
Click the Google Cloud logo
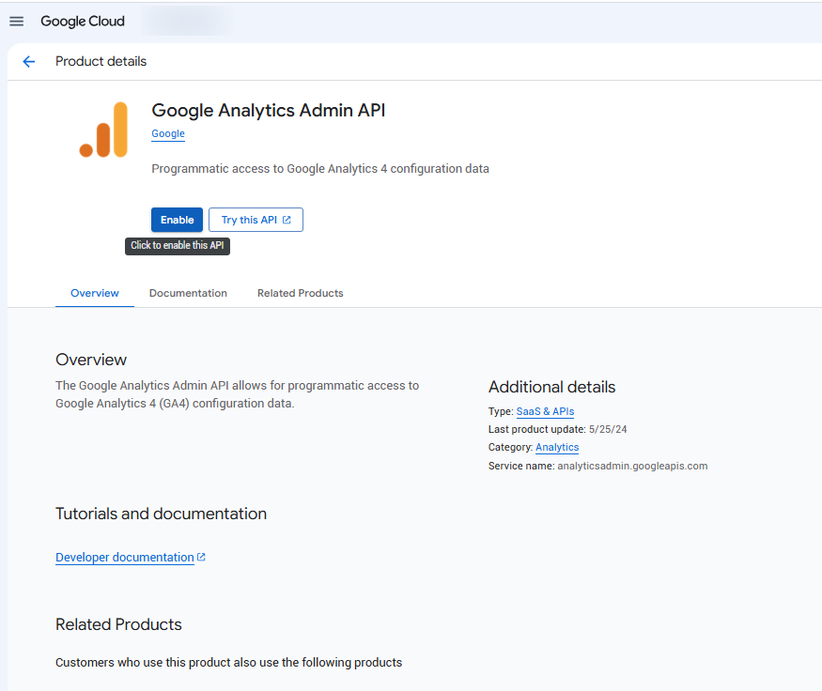(83, 22)
